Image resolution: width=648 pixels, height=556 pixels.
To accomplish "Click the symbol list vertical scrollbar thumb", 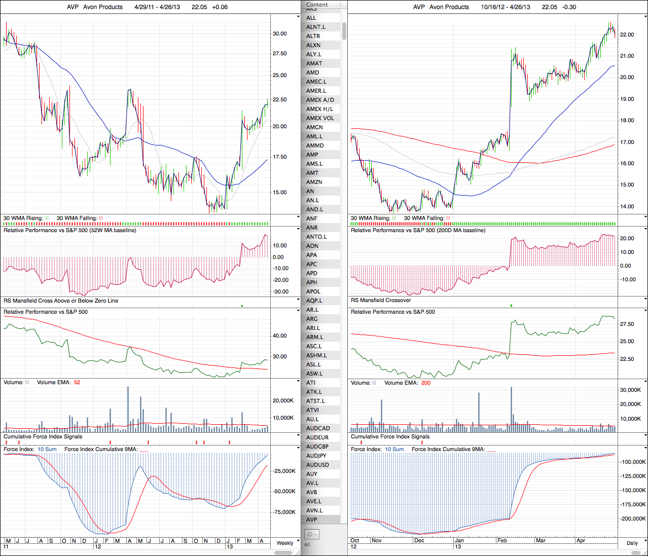I will [344, 30].
